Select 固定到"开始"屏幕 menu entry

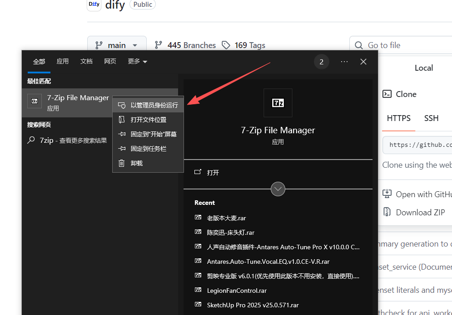pos(148,134)
